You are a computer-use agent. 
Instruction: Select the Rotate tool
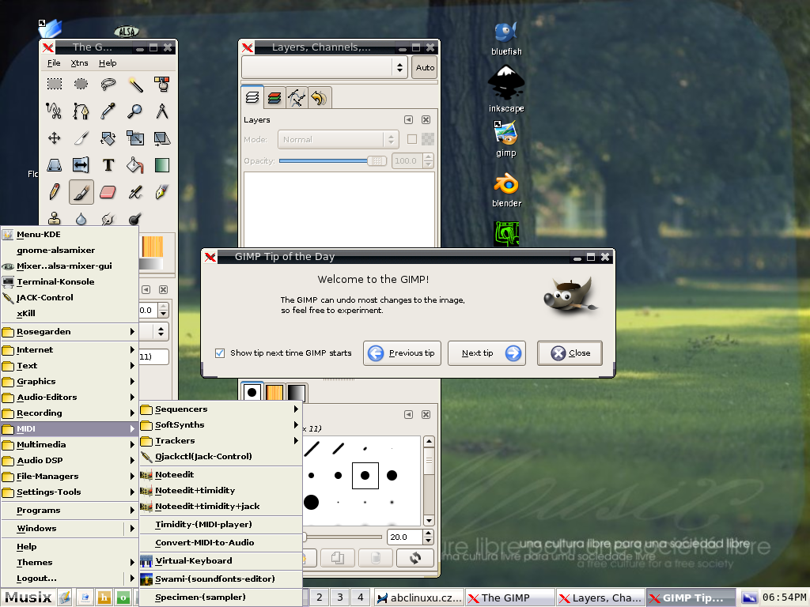pos(108,138)
